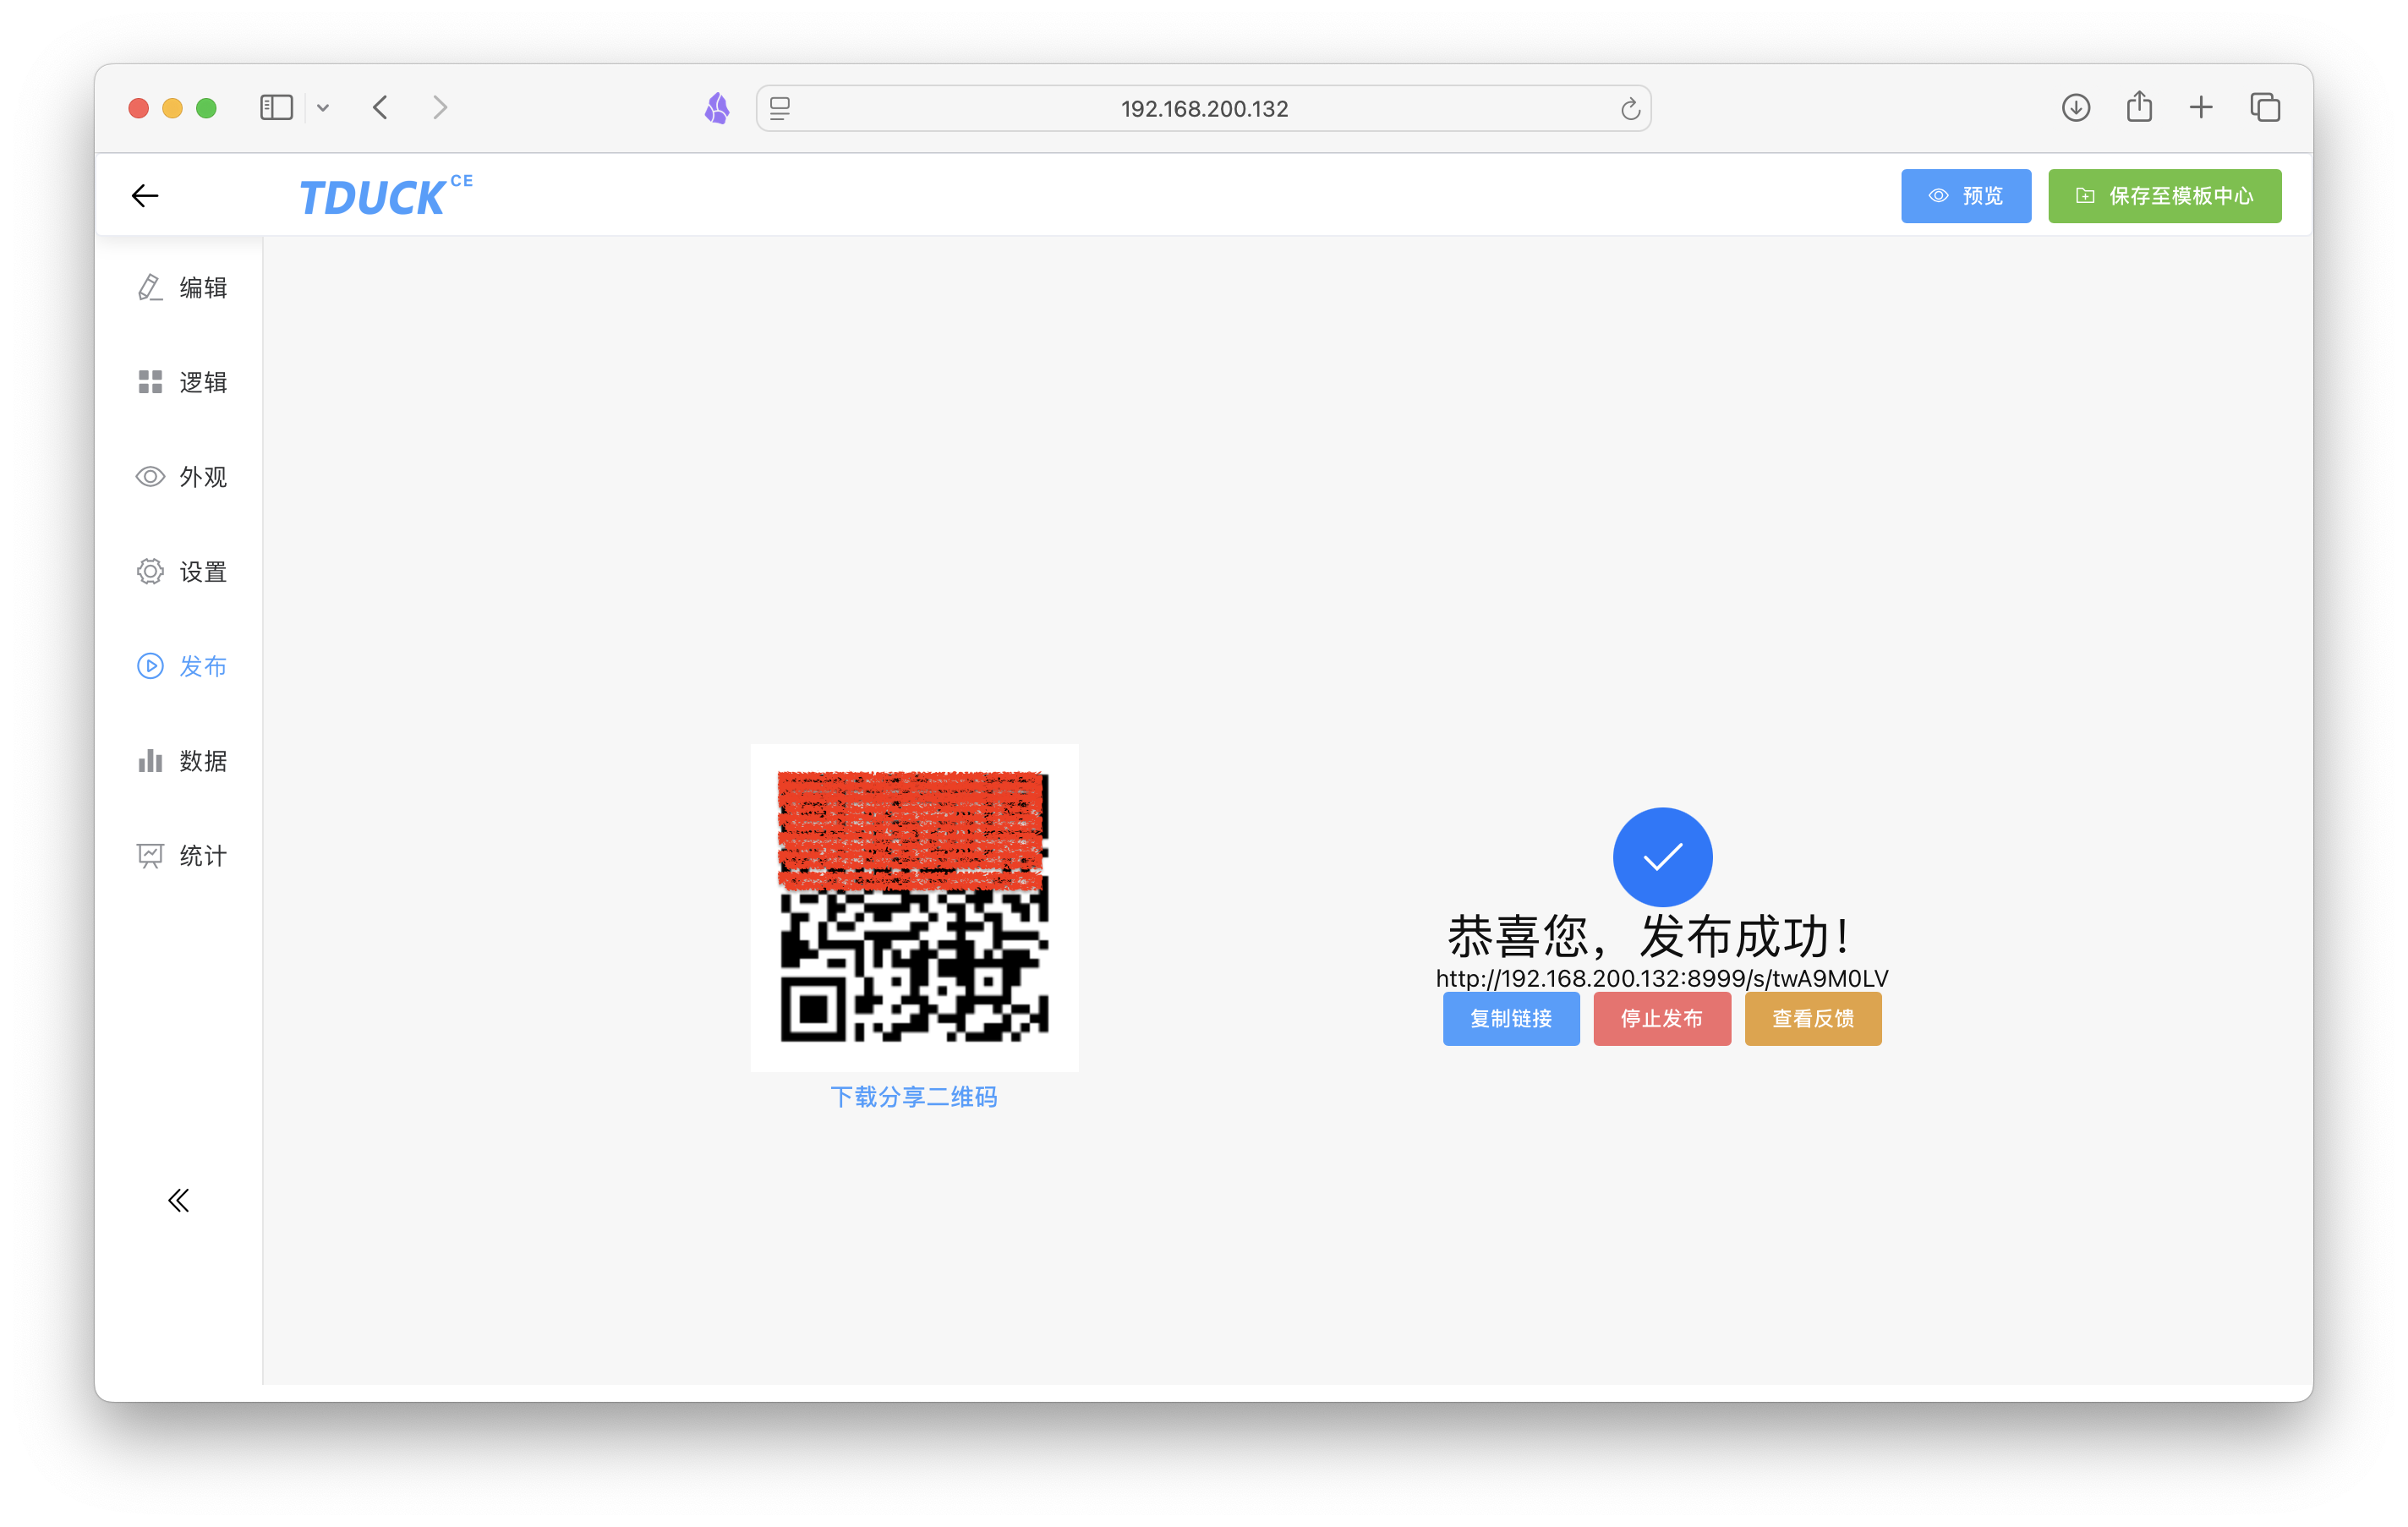Collapse the sidebar with double chevron
The width and height of the screenshot is (2408, 1527).
(x=178, y=1200)
